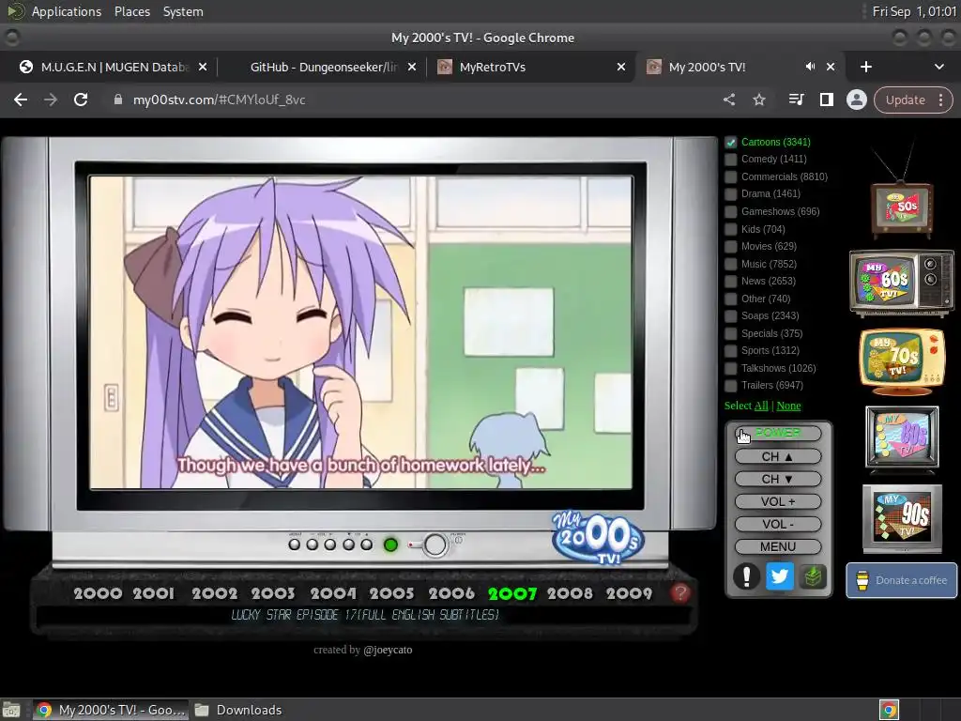Reload the my00stv.com page
The image size is (961, 721).
point(81,100)
